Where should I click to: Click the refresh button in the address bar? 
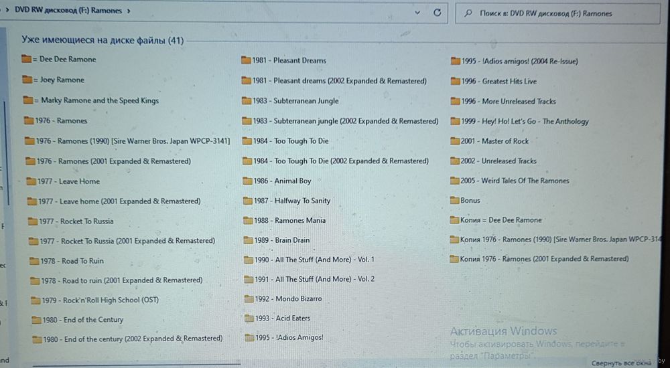coord(437,13)
